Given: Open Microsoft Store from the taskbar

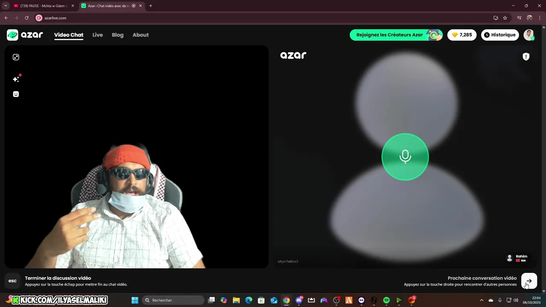Looking at the screenshot, I should point(261,300).
